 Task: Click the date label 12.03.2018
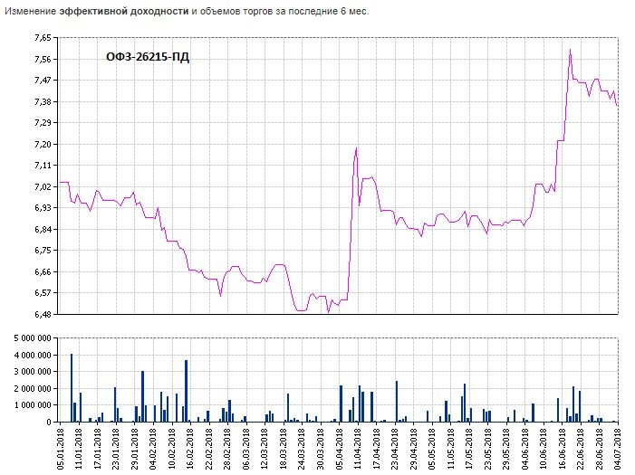pos(265,450)
